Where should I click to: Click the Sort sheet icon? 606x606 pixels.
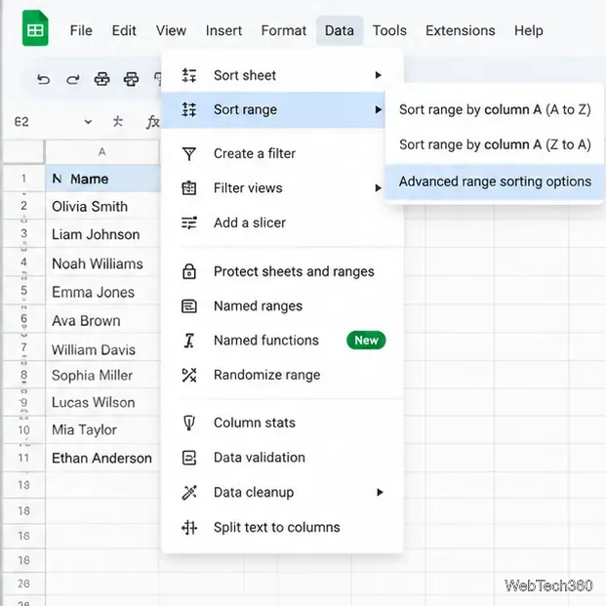[x=189, y=75]
